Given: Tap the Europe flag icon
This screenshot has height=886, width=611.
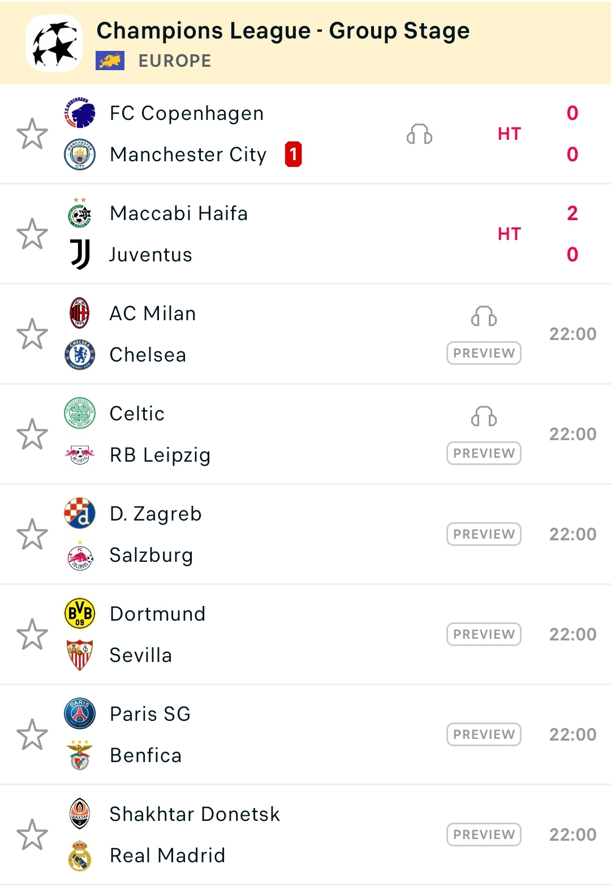Looking at the screenshot, I should click(110, 61).
